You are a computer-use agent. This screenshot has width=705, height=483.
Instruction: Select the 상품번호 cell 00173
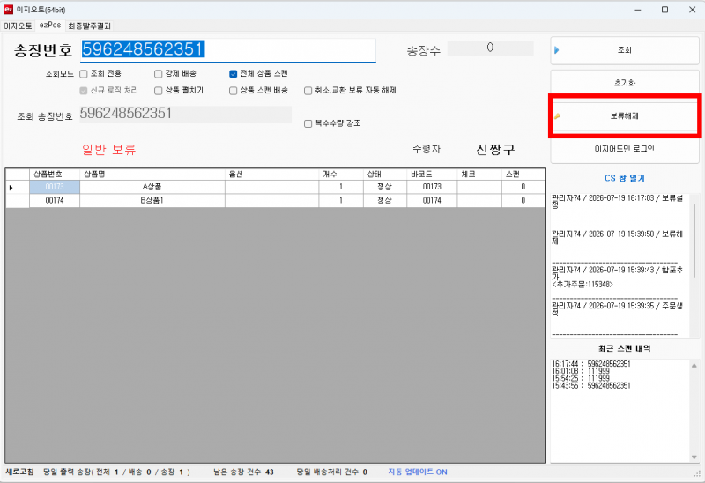[55, 187]
